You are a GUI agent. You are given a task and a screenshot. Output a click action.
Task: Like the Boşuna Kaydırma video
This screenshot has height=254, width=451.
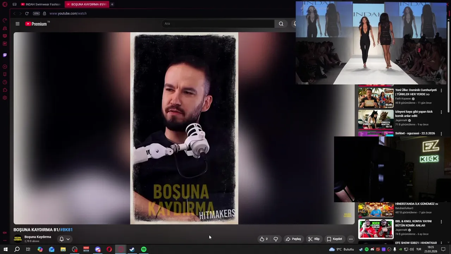(264, 239)
